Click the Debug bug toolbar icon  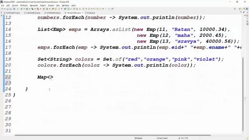pos(21,9)
